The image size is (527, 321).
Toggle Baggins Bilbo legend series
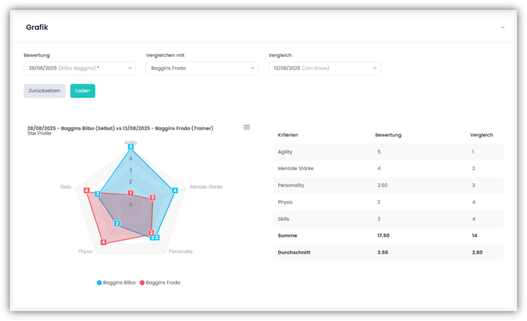tap(116, 282)
